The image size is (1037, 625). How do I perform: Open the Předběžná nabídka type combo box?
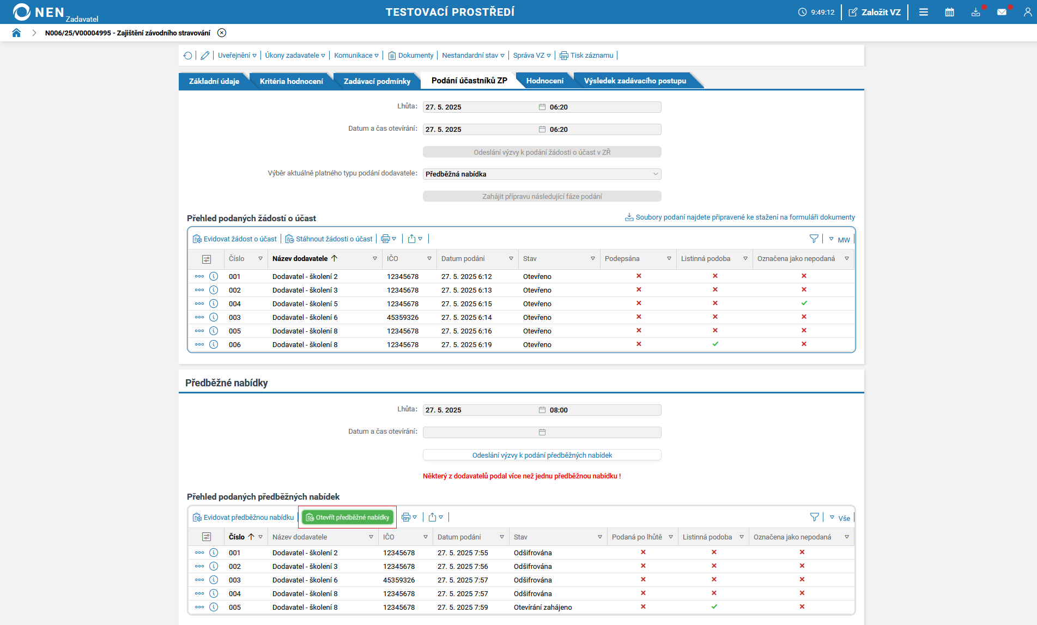[x=542, y=174]
